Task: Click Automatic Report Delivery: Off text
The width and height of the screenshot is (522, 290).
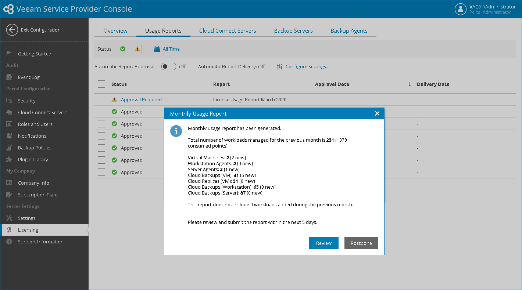Action: [x=232, y=66]
